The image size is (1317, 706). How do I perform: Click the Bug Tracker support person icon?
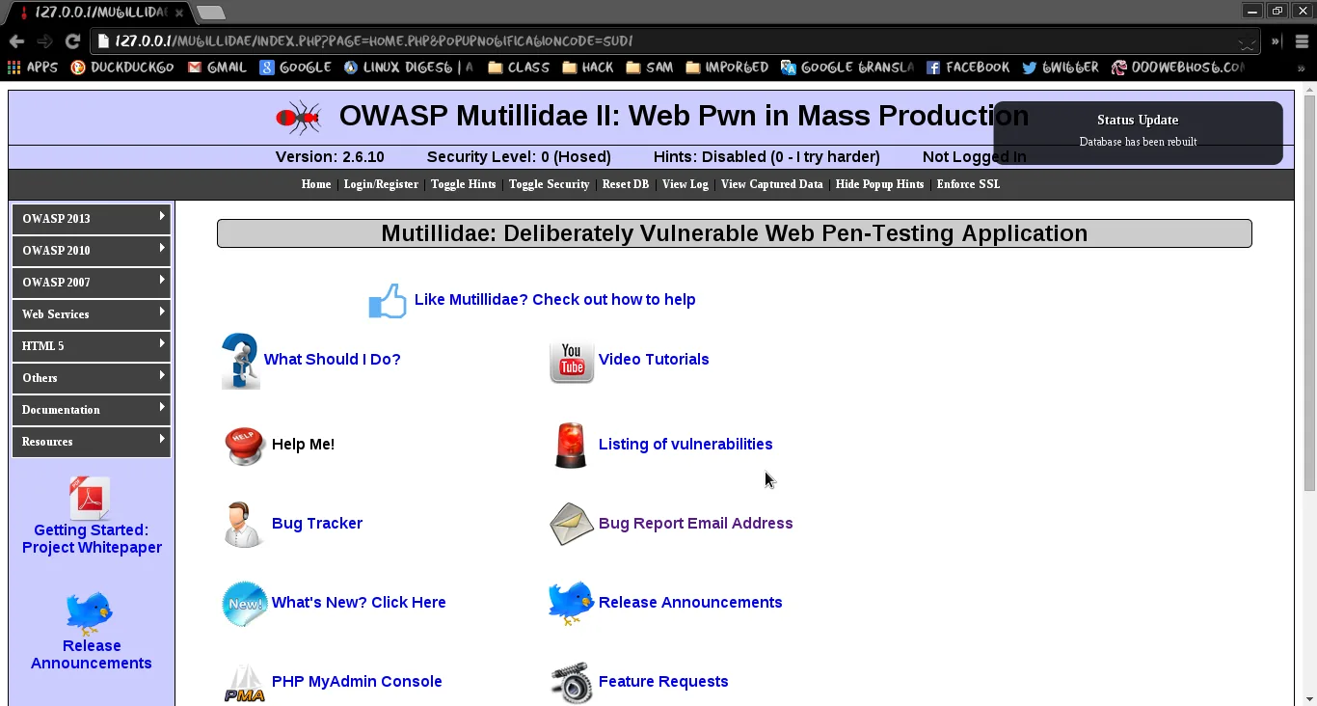tap(242, 525)
